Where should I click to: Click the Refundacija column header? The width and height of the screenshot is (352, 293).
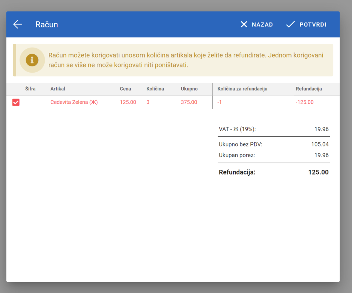tap(309, 89)
